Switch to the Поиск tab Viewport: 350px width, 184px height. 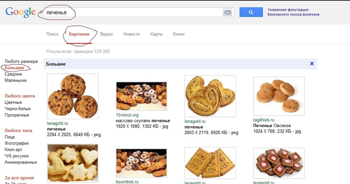click(x=52, y=34)
